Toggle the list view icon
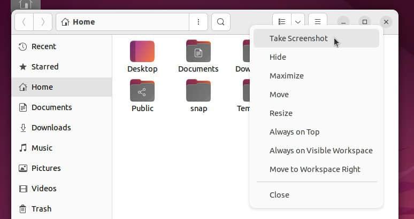Viewport: 414px width, 219px height. (x=282, y=22)
